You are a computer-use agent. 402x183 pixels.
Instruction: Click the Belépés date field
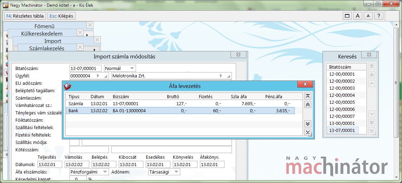pyautogui.click(x=104, y=164)
